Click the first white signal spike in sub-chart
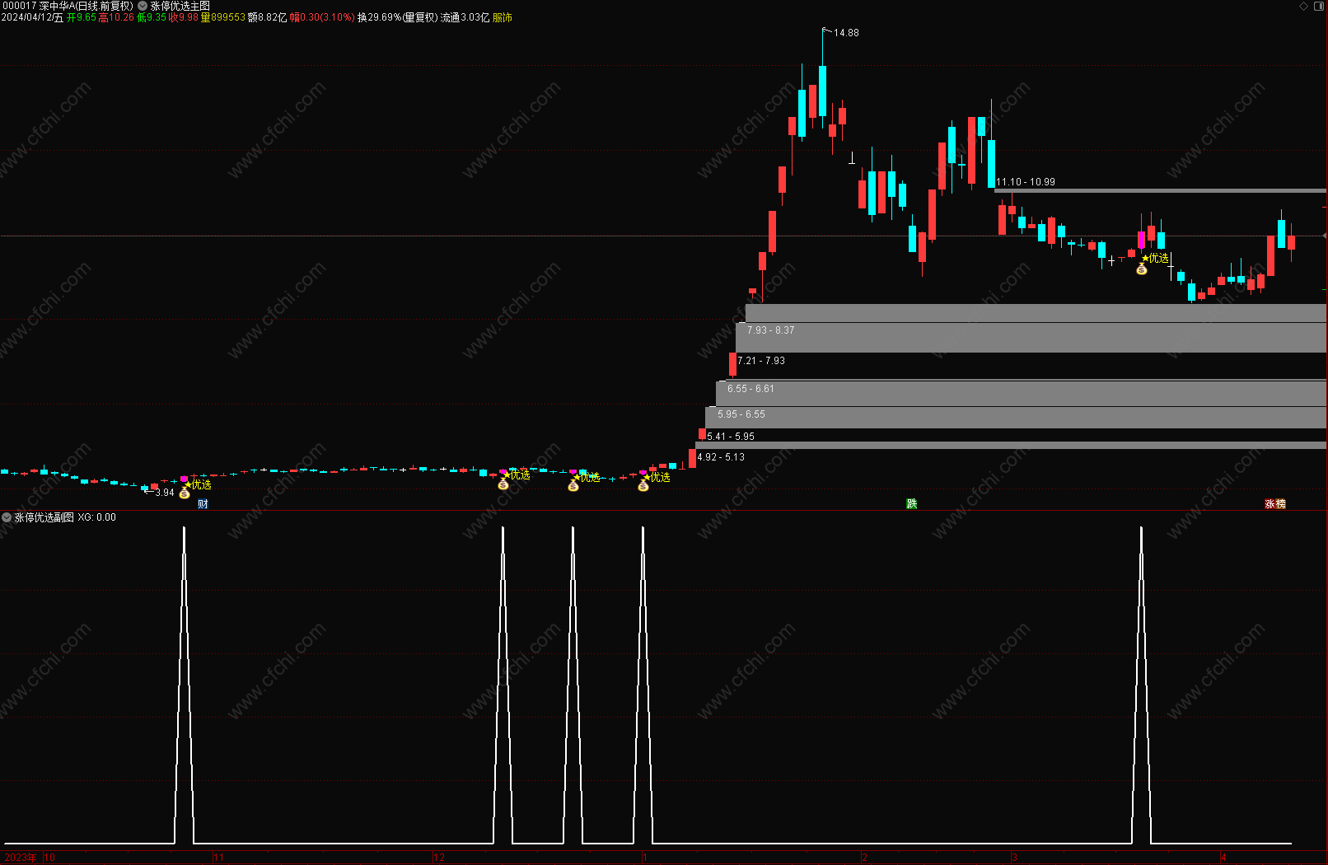The image size is (1328, 865). tap(184, 684)
